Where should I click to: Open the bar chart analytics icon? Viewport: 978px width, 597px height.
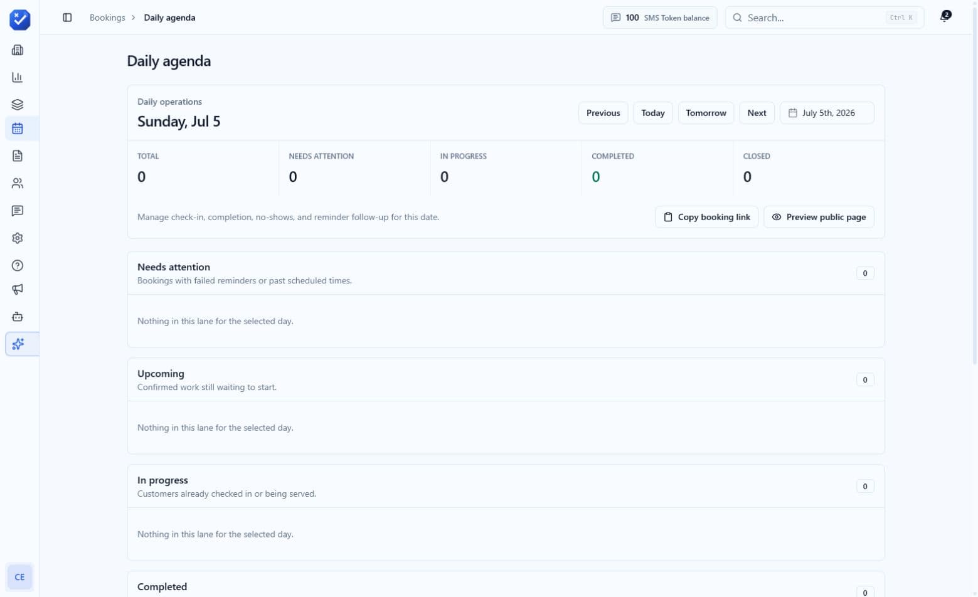pos(18,77)
